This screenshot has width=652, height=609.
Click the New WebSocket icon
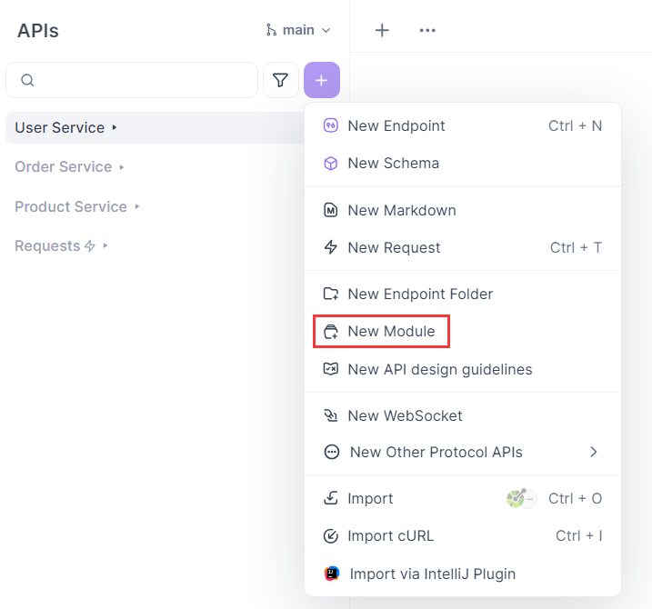(331, 415)
